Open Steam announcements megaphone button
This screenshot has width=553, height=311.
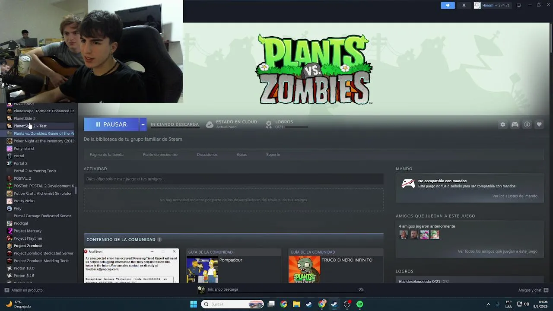(448, 5)
